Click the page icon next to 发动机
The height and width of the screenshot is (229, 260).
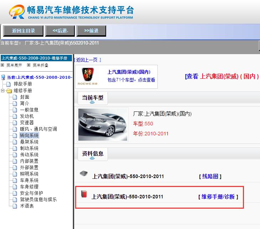tap(15, 116)
